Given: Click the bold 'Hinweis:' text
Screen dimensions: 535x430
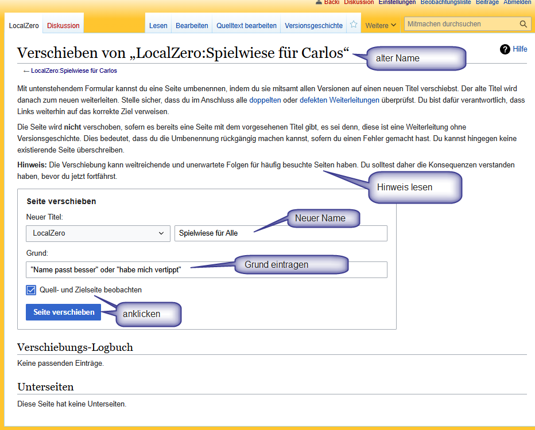Looking at the screenshot, I should tap(32, 165).
